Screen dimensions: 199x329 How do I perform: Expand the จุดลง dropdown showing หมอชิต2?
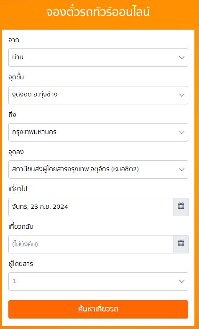[x=98, y=170]
